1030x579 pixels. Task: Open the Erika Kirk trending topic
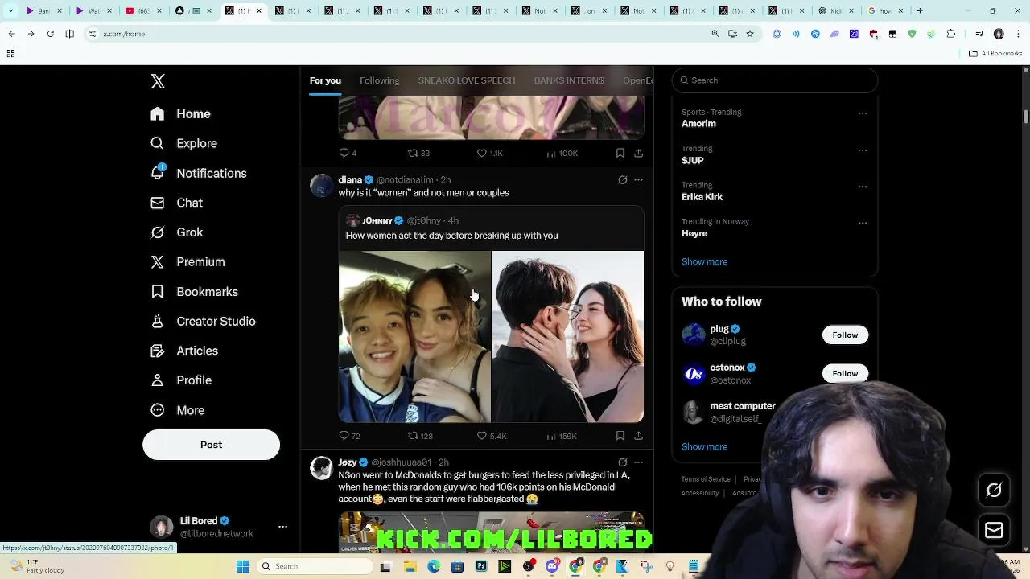tap(702, 197)
